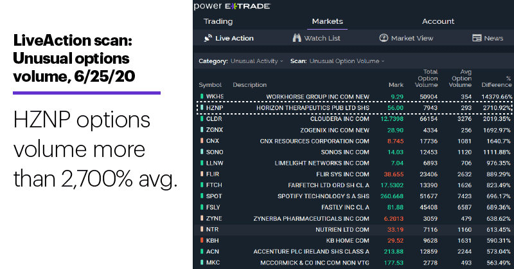Select the SPOT symbol
Image resolution: width=514 pixels, height=269 pixels.
(x=214, y=196)
